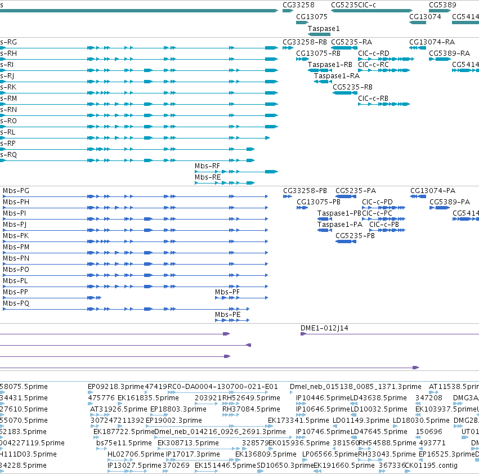Select protein label Taspase1-PB
This screenshot has height=474, width=479.
tap(339, 213)
